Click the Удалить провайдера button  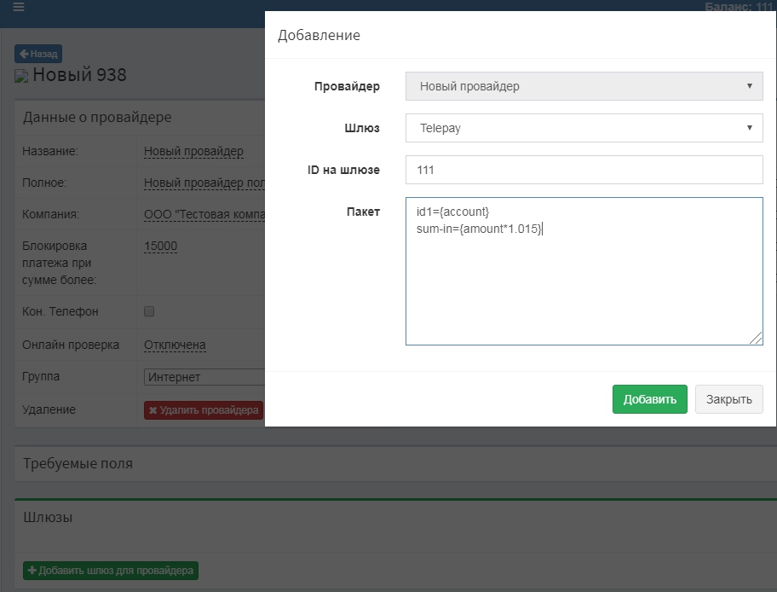coord(204,410)
